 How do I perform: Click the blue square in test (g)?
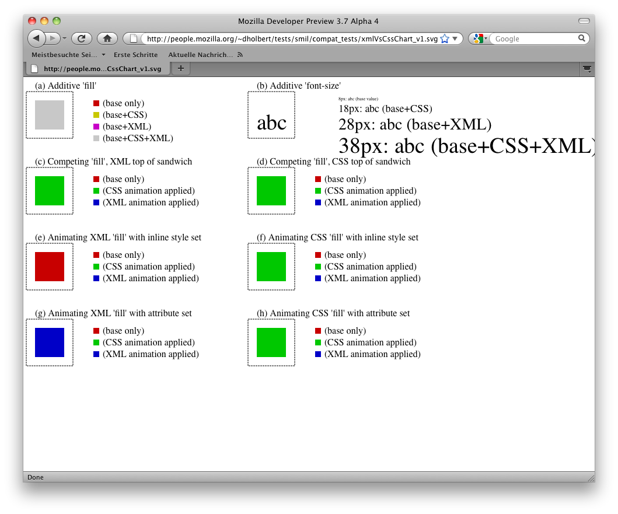tap(50, 342)
